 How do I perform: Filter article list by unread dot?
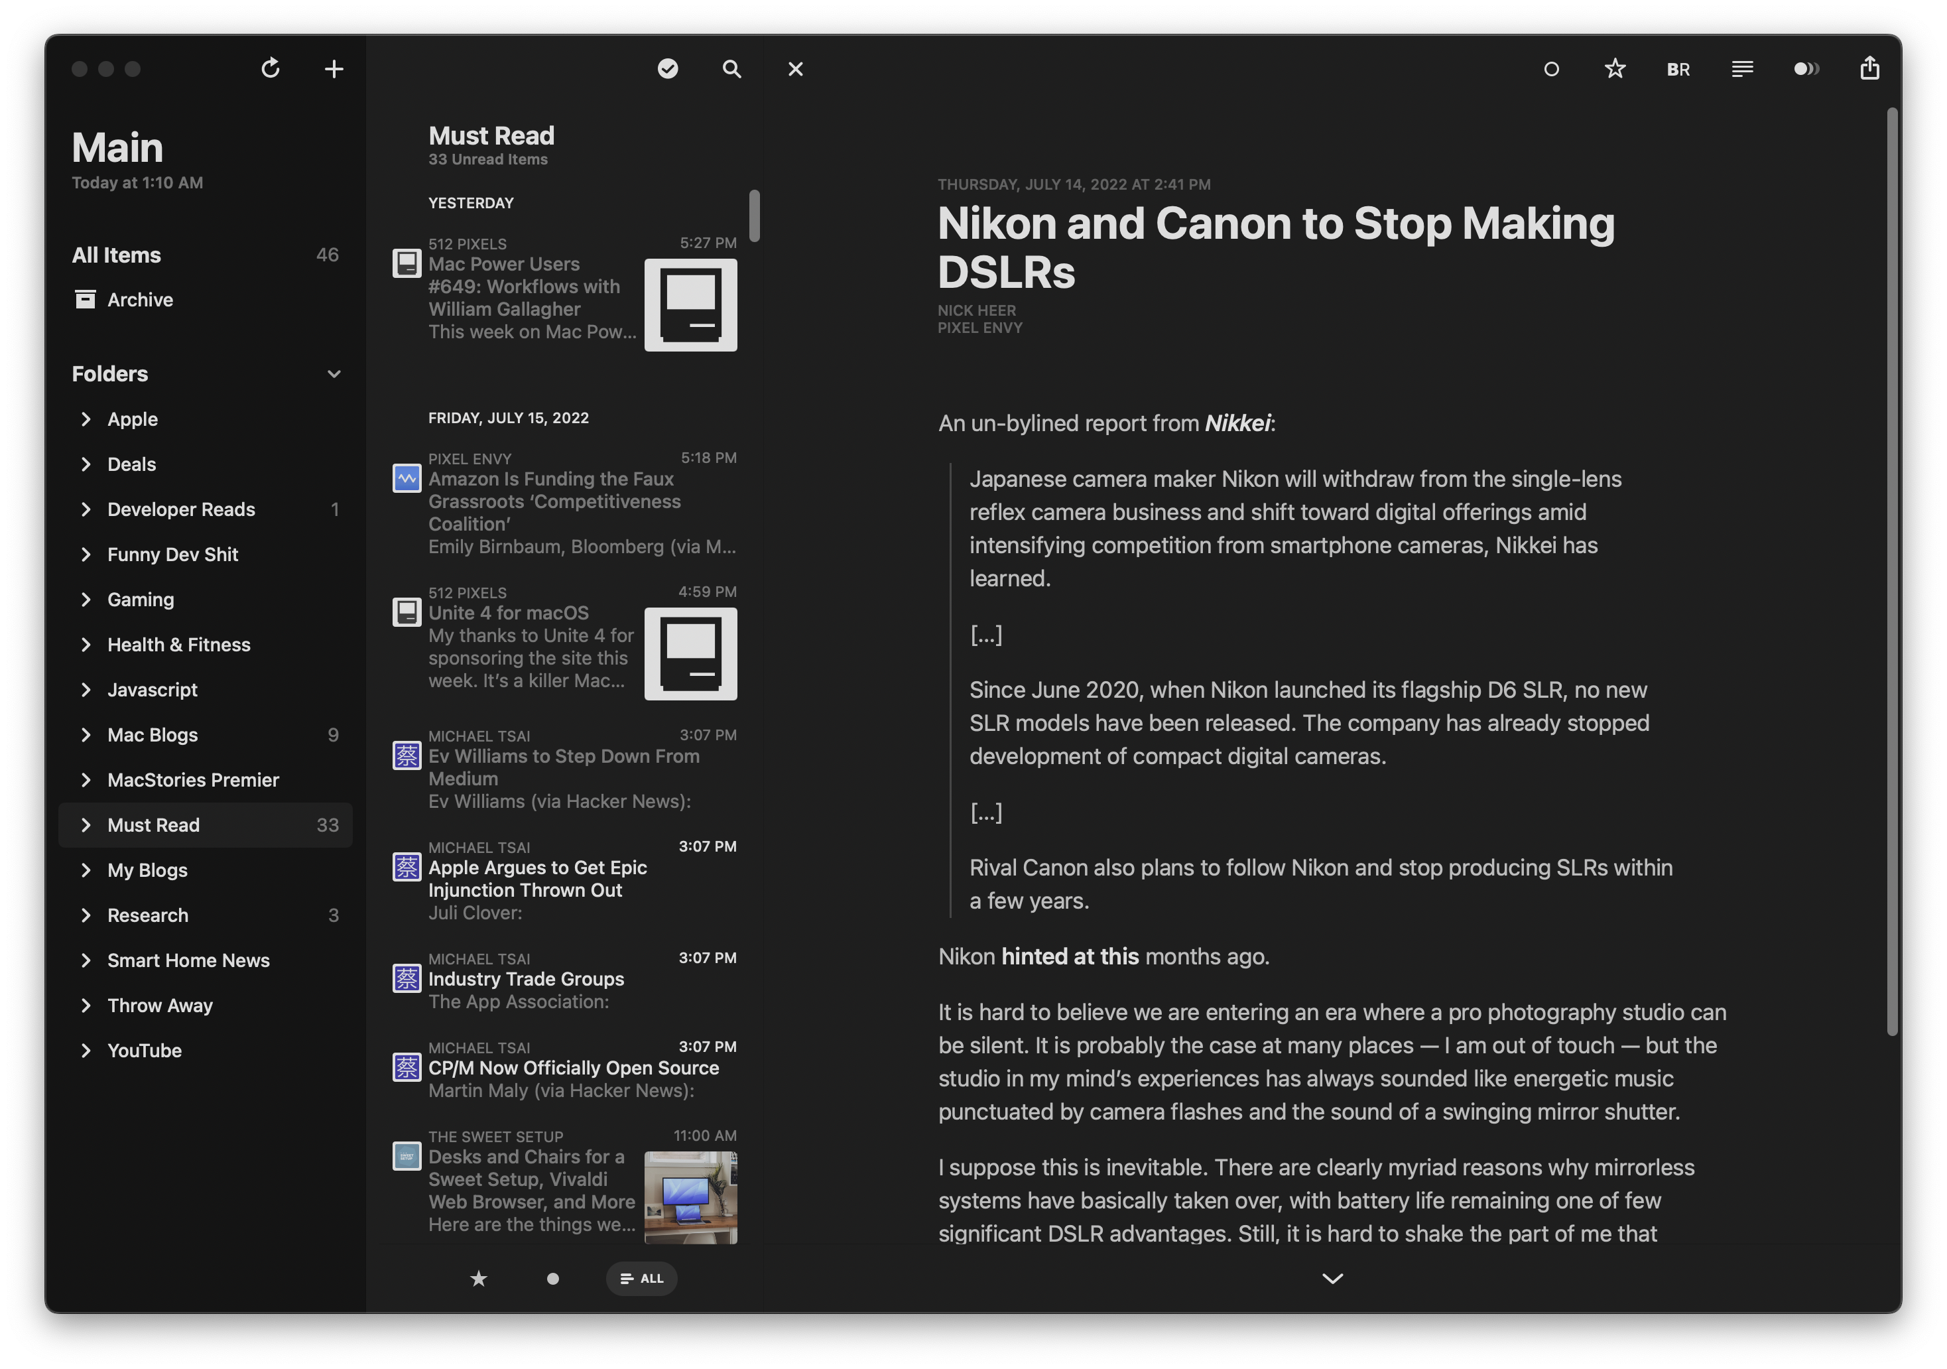[553, 1278]
